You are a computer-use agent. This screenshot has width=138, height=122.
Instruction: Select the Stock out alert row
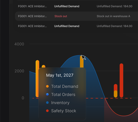(x=76, y=16)
